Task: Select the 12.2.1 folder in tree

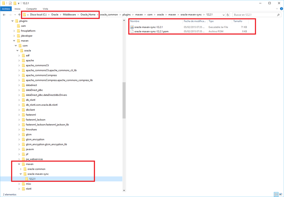Action: click(32, 179)
